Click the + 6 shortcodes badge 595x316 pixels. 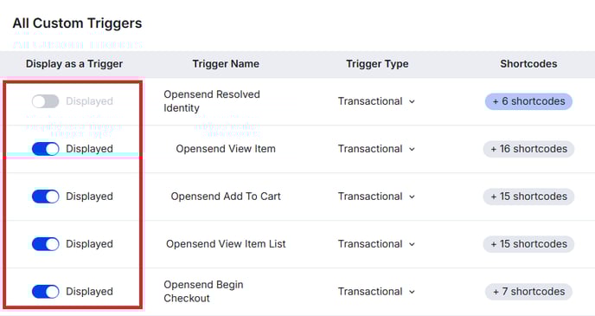pyautogui.click(x=528, y=101)
